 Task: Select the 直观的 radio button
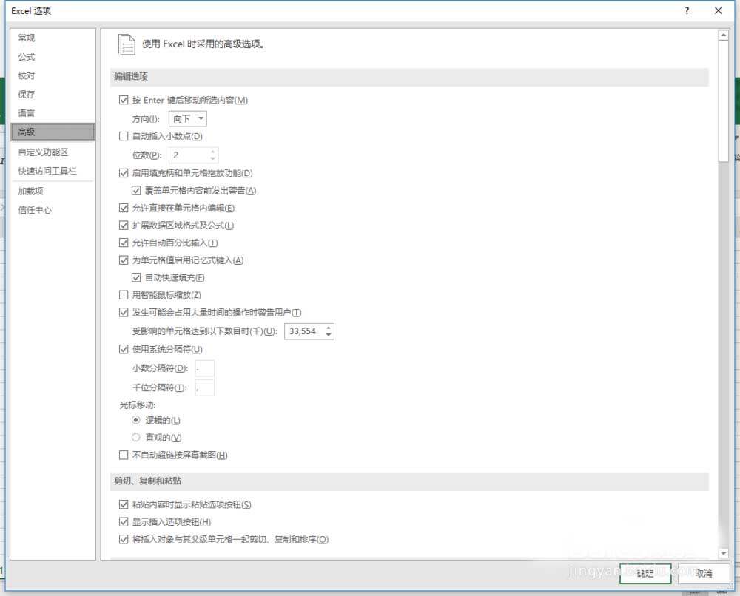pos(135,438)
